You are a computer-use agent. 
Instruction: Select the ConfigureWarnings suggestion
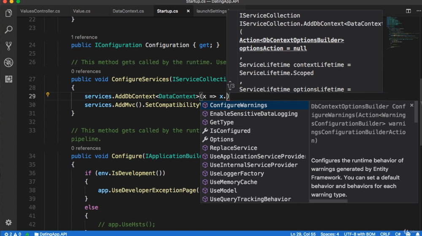pyautogui.click(x=254, y=105)
